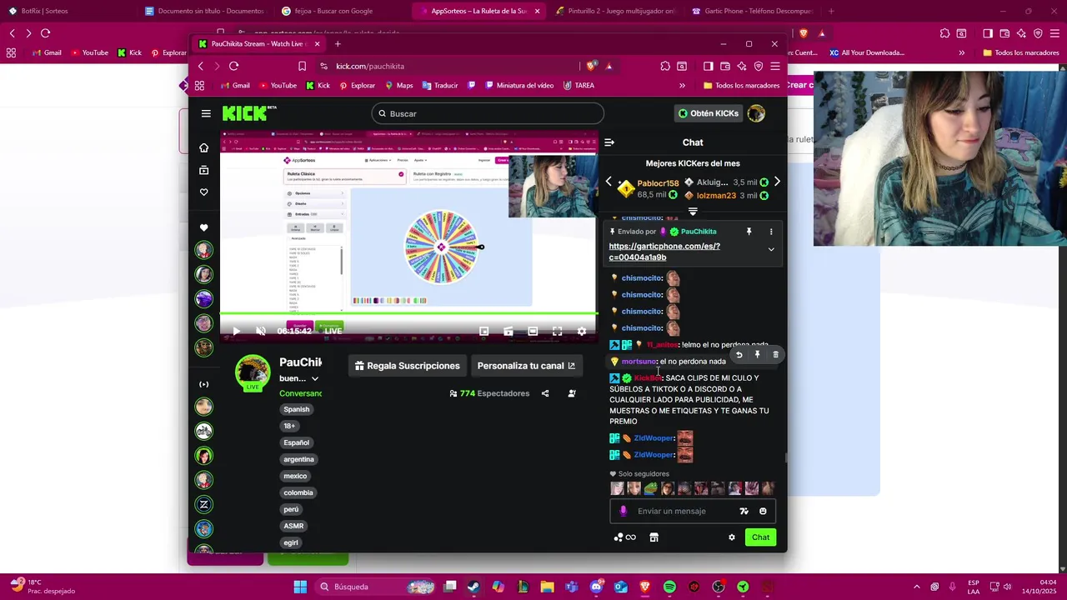Open the emoji picker in chat
This screenshot has width=1067, height=600.
[763, 512]
